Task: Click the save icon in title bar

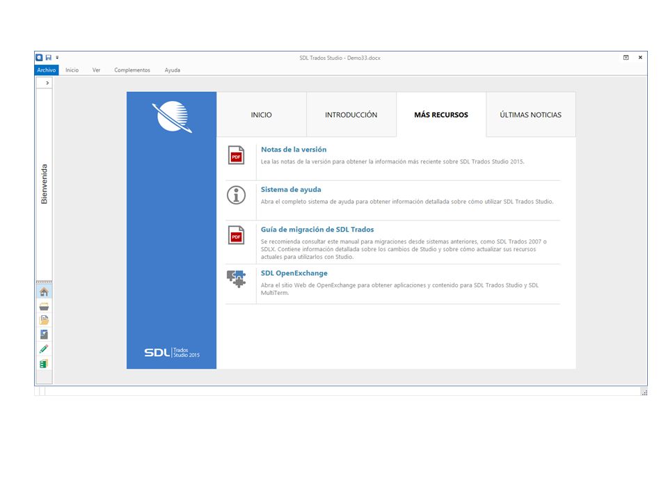Action: pyautogui.click(x=49, y=58)
